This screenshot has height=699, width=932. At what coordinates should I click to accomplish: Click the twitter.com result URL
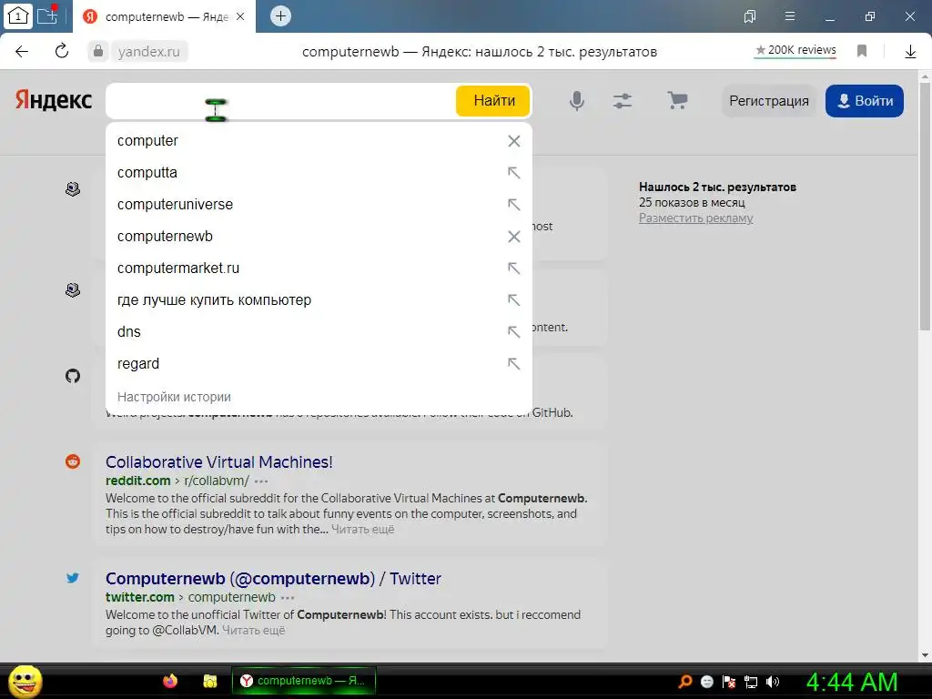tap(139, 597)
